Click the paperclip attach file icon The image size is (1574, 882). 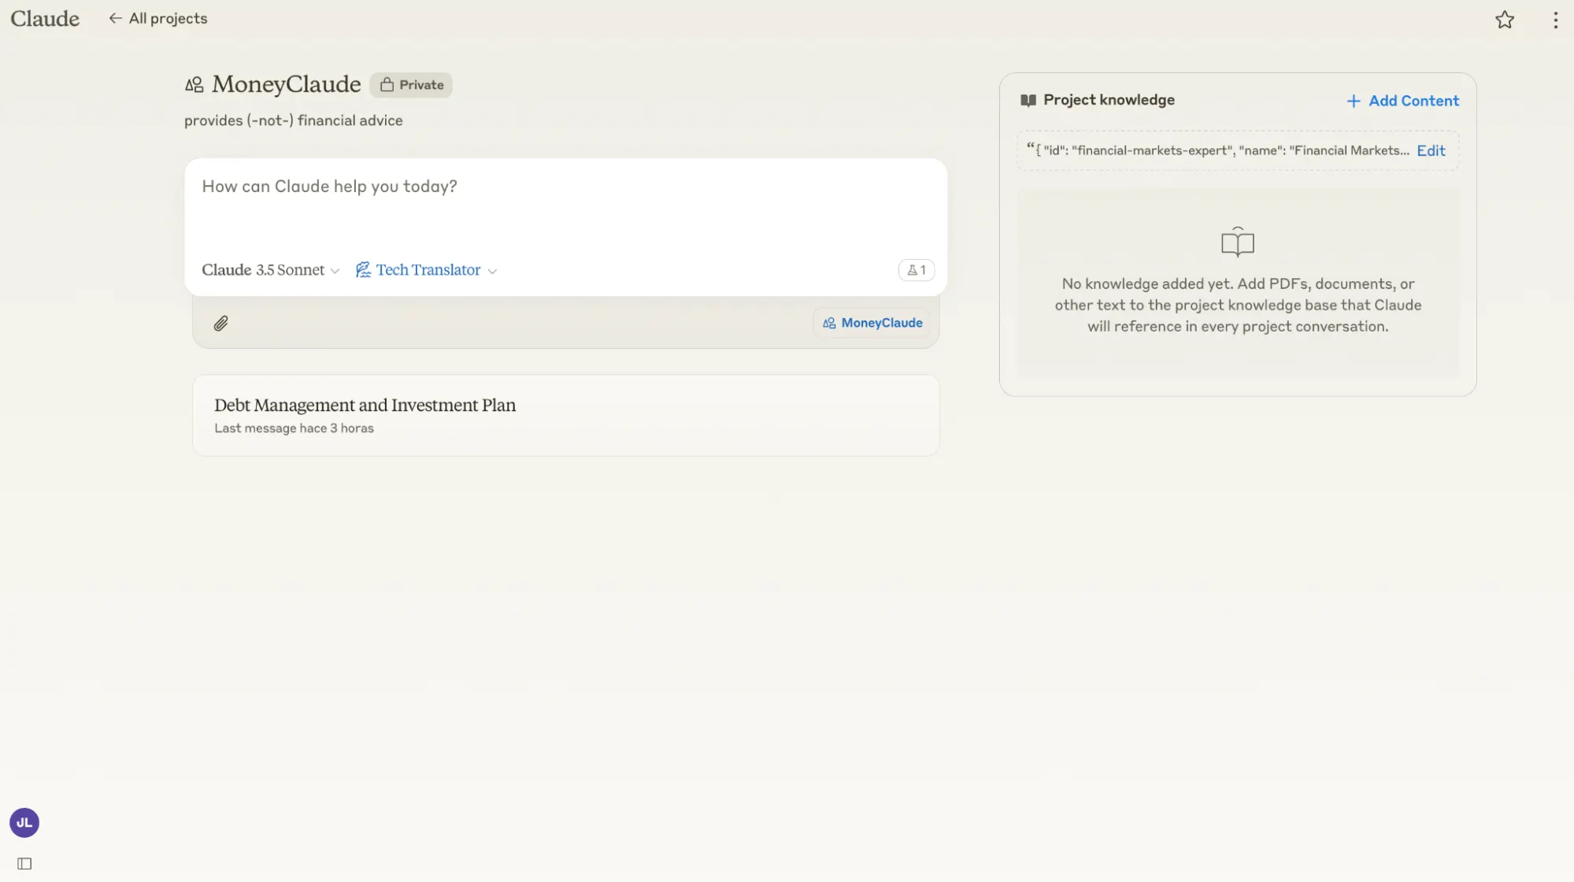220,324
